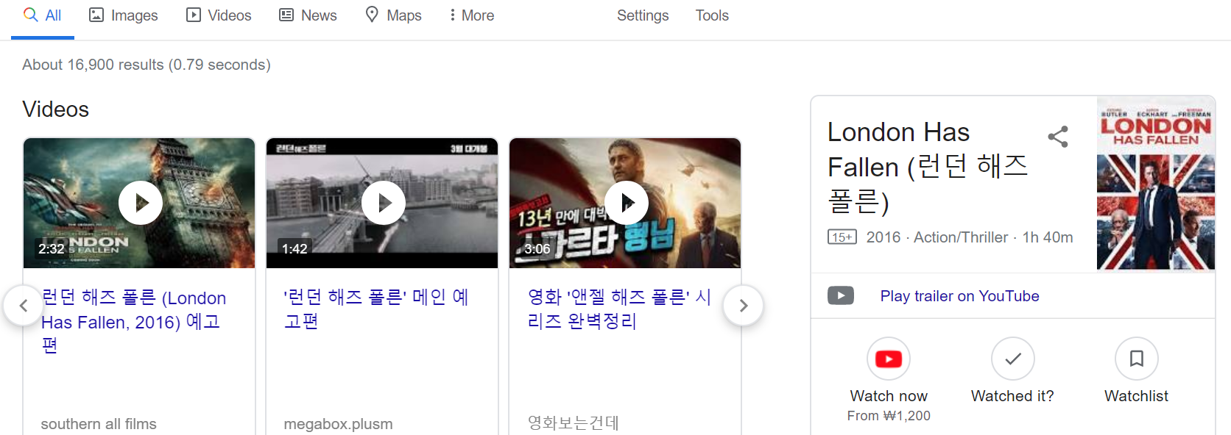Click the London Has Fallen panel title
Image resolution: width=1231 pixels, height=435 pixels.
[x=928, y=167]
